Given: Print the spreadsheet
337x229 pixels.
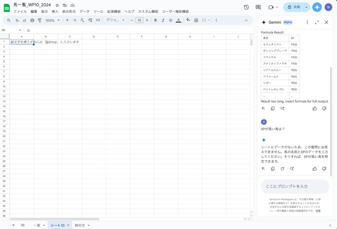Looking at the screenshot, I should click(x=32, y=20).
